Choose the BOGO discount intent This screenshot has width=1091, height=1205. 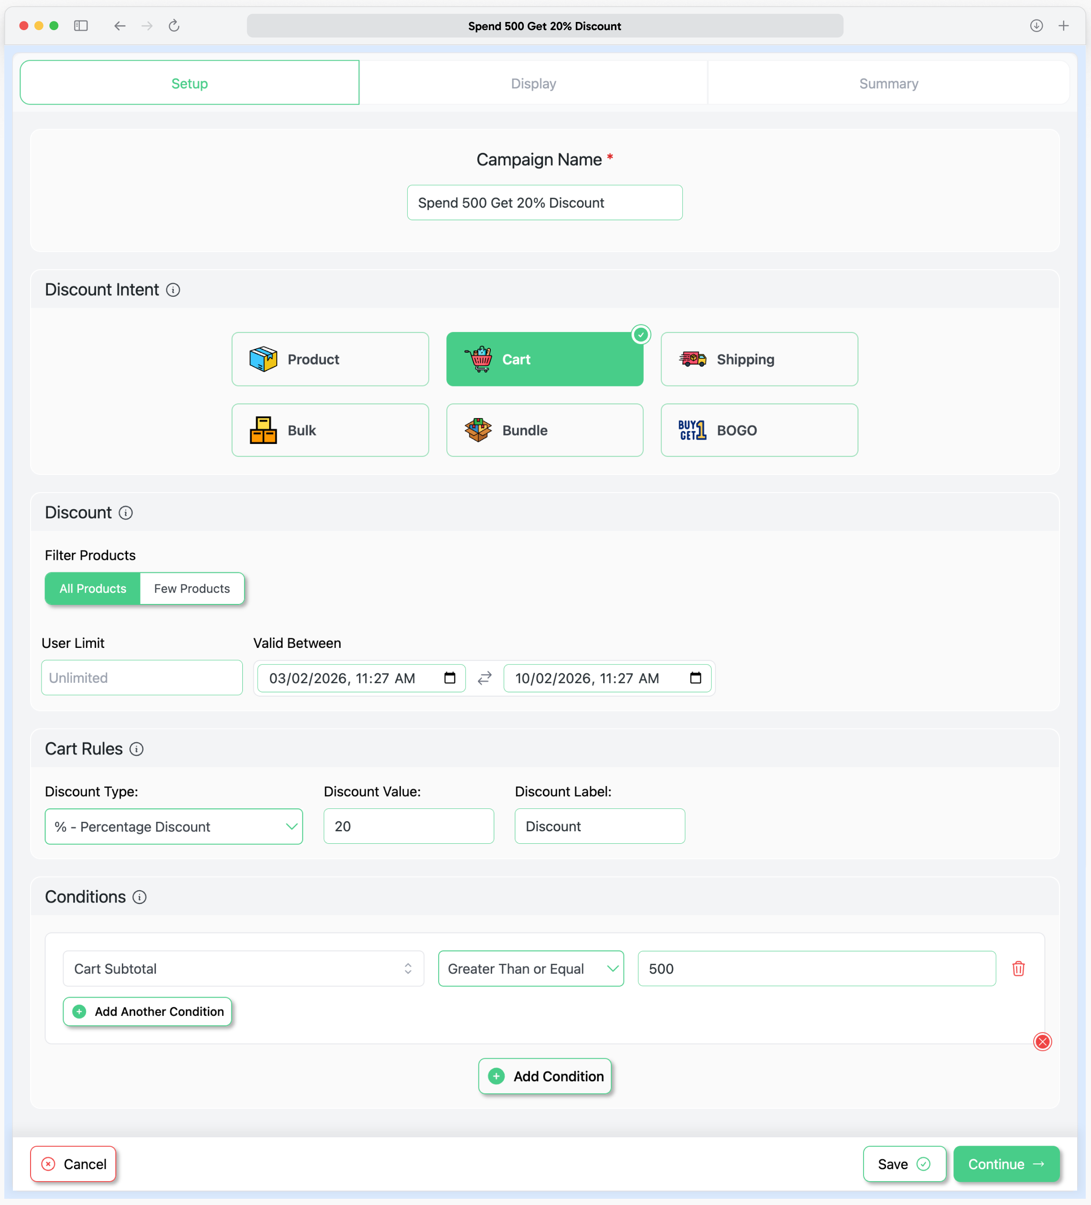758,430
